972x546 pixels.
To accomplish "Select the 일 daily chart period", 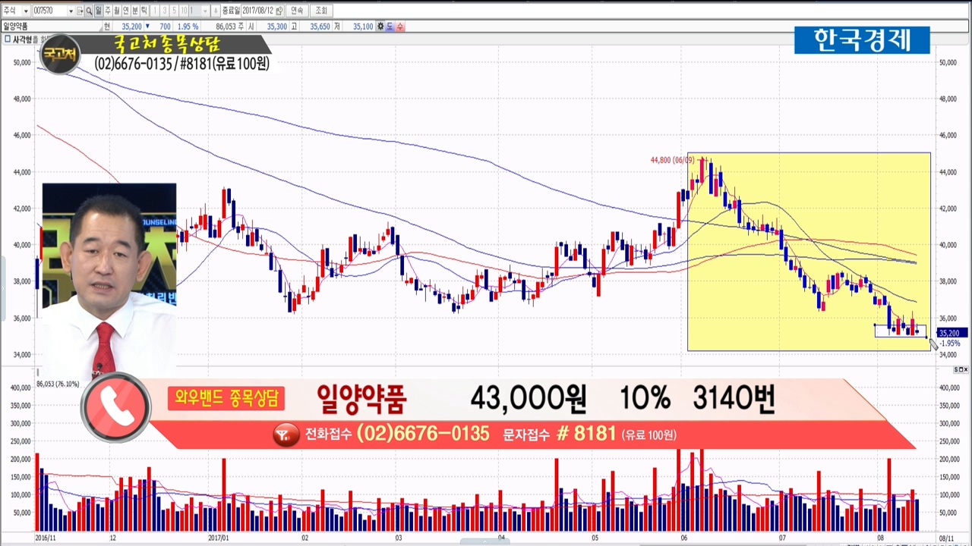I will tap(98, 11).
